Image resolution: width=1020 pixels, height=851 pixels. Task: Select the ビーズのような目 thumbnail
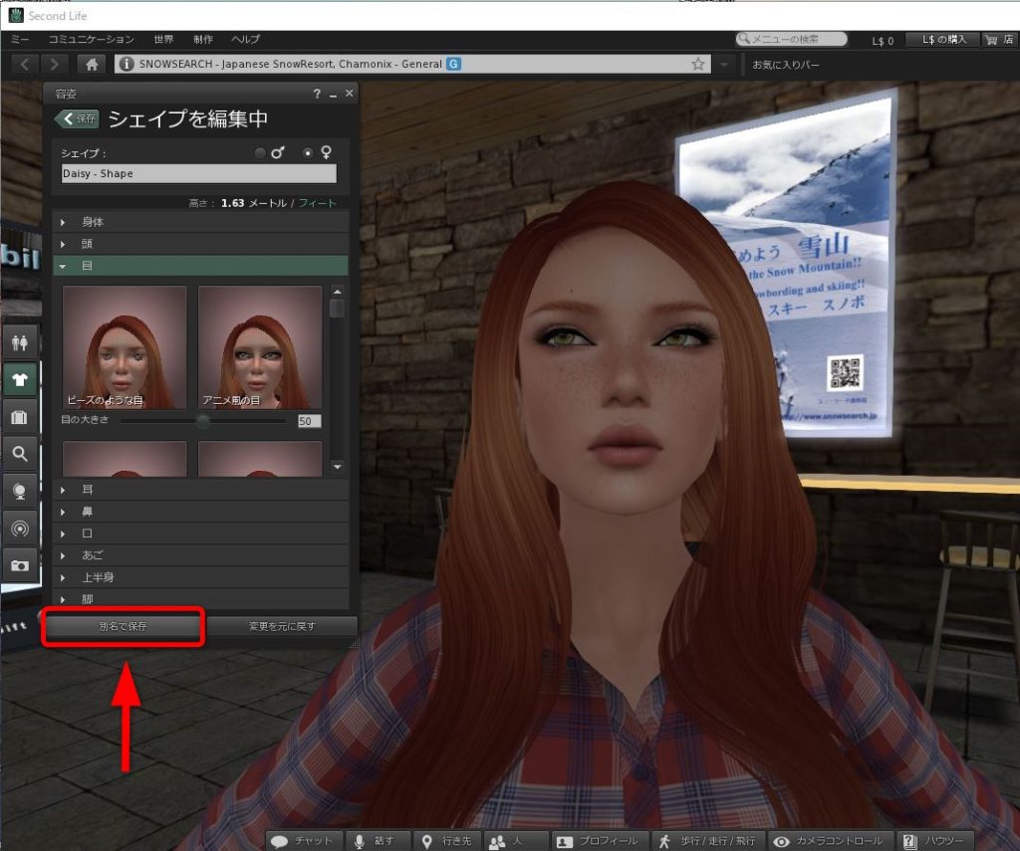click(125, 347)
